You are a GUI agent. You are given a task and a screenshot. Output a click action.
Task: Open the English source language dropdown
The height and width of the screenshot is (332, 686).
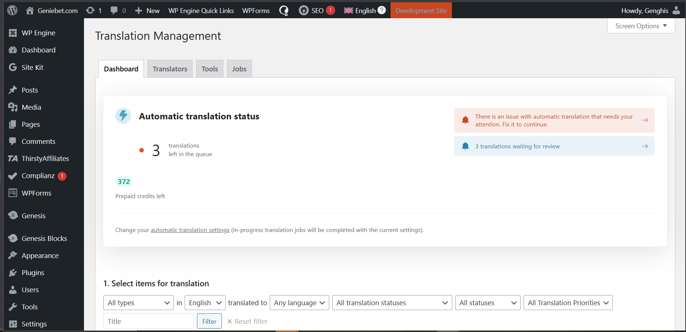pos(205,303)
